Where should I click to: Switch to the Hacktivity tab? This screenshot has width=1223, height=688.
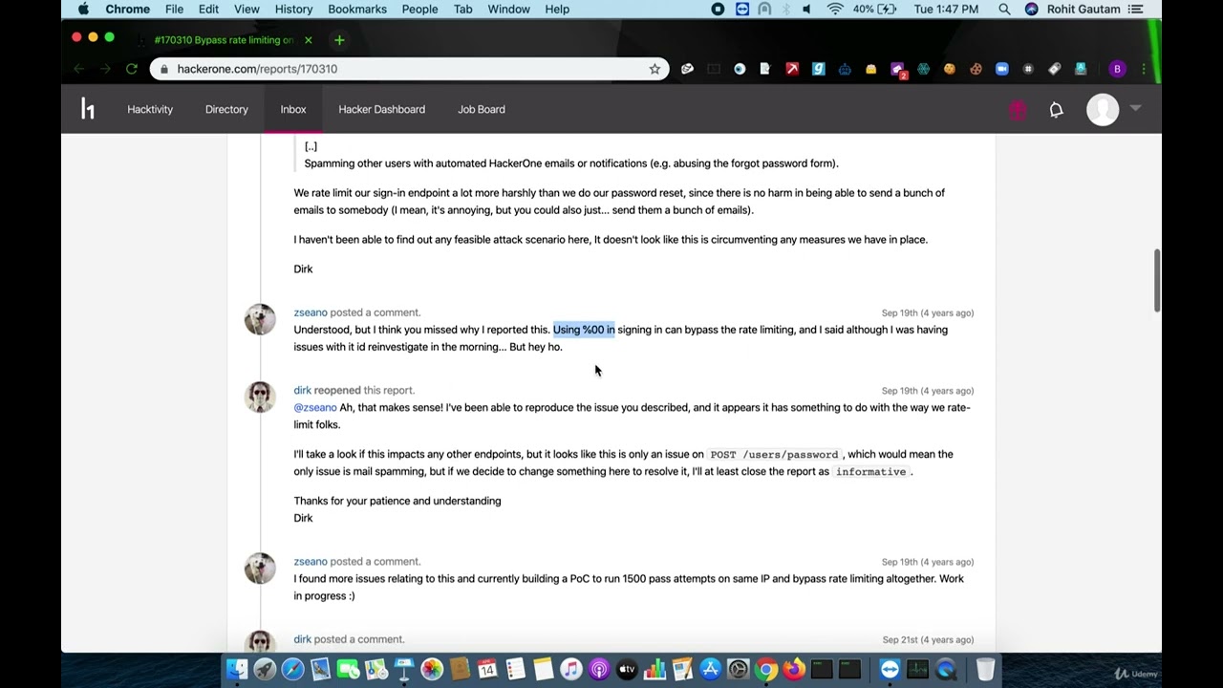click(150, 109)
